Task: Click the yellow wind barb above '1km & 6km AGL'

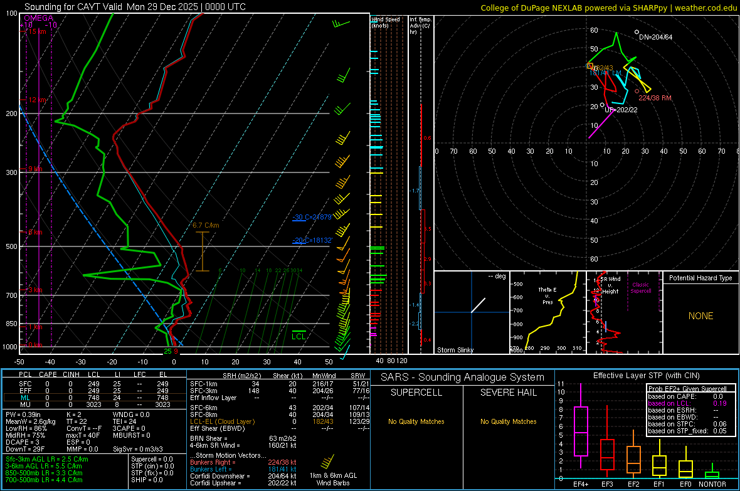Action: click(x=327, y=461)
